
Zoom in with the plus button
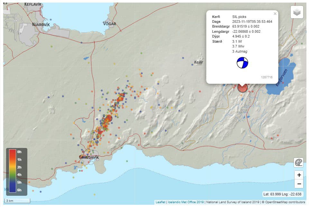(299, 175)
